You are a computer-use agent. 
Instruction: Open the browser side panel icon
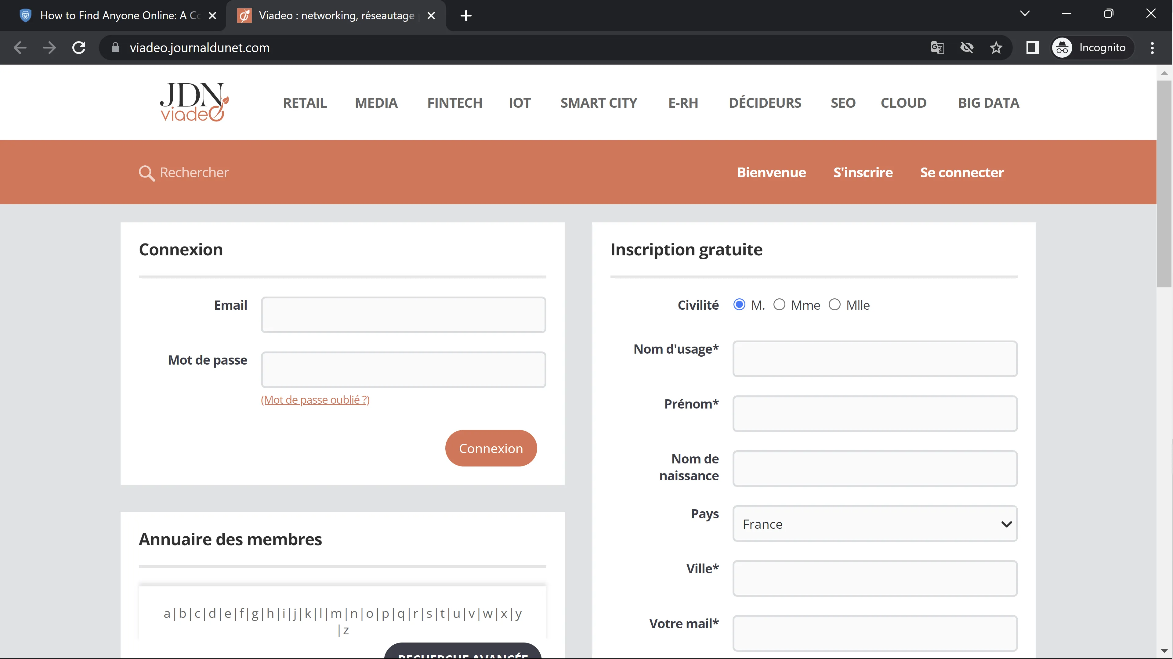click(x=1032, y=48)
